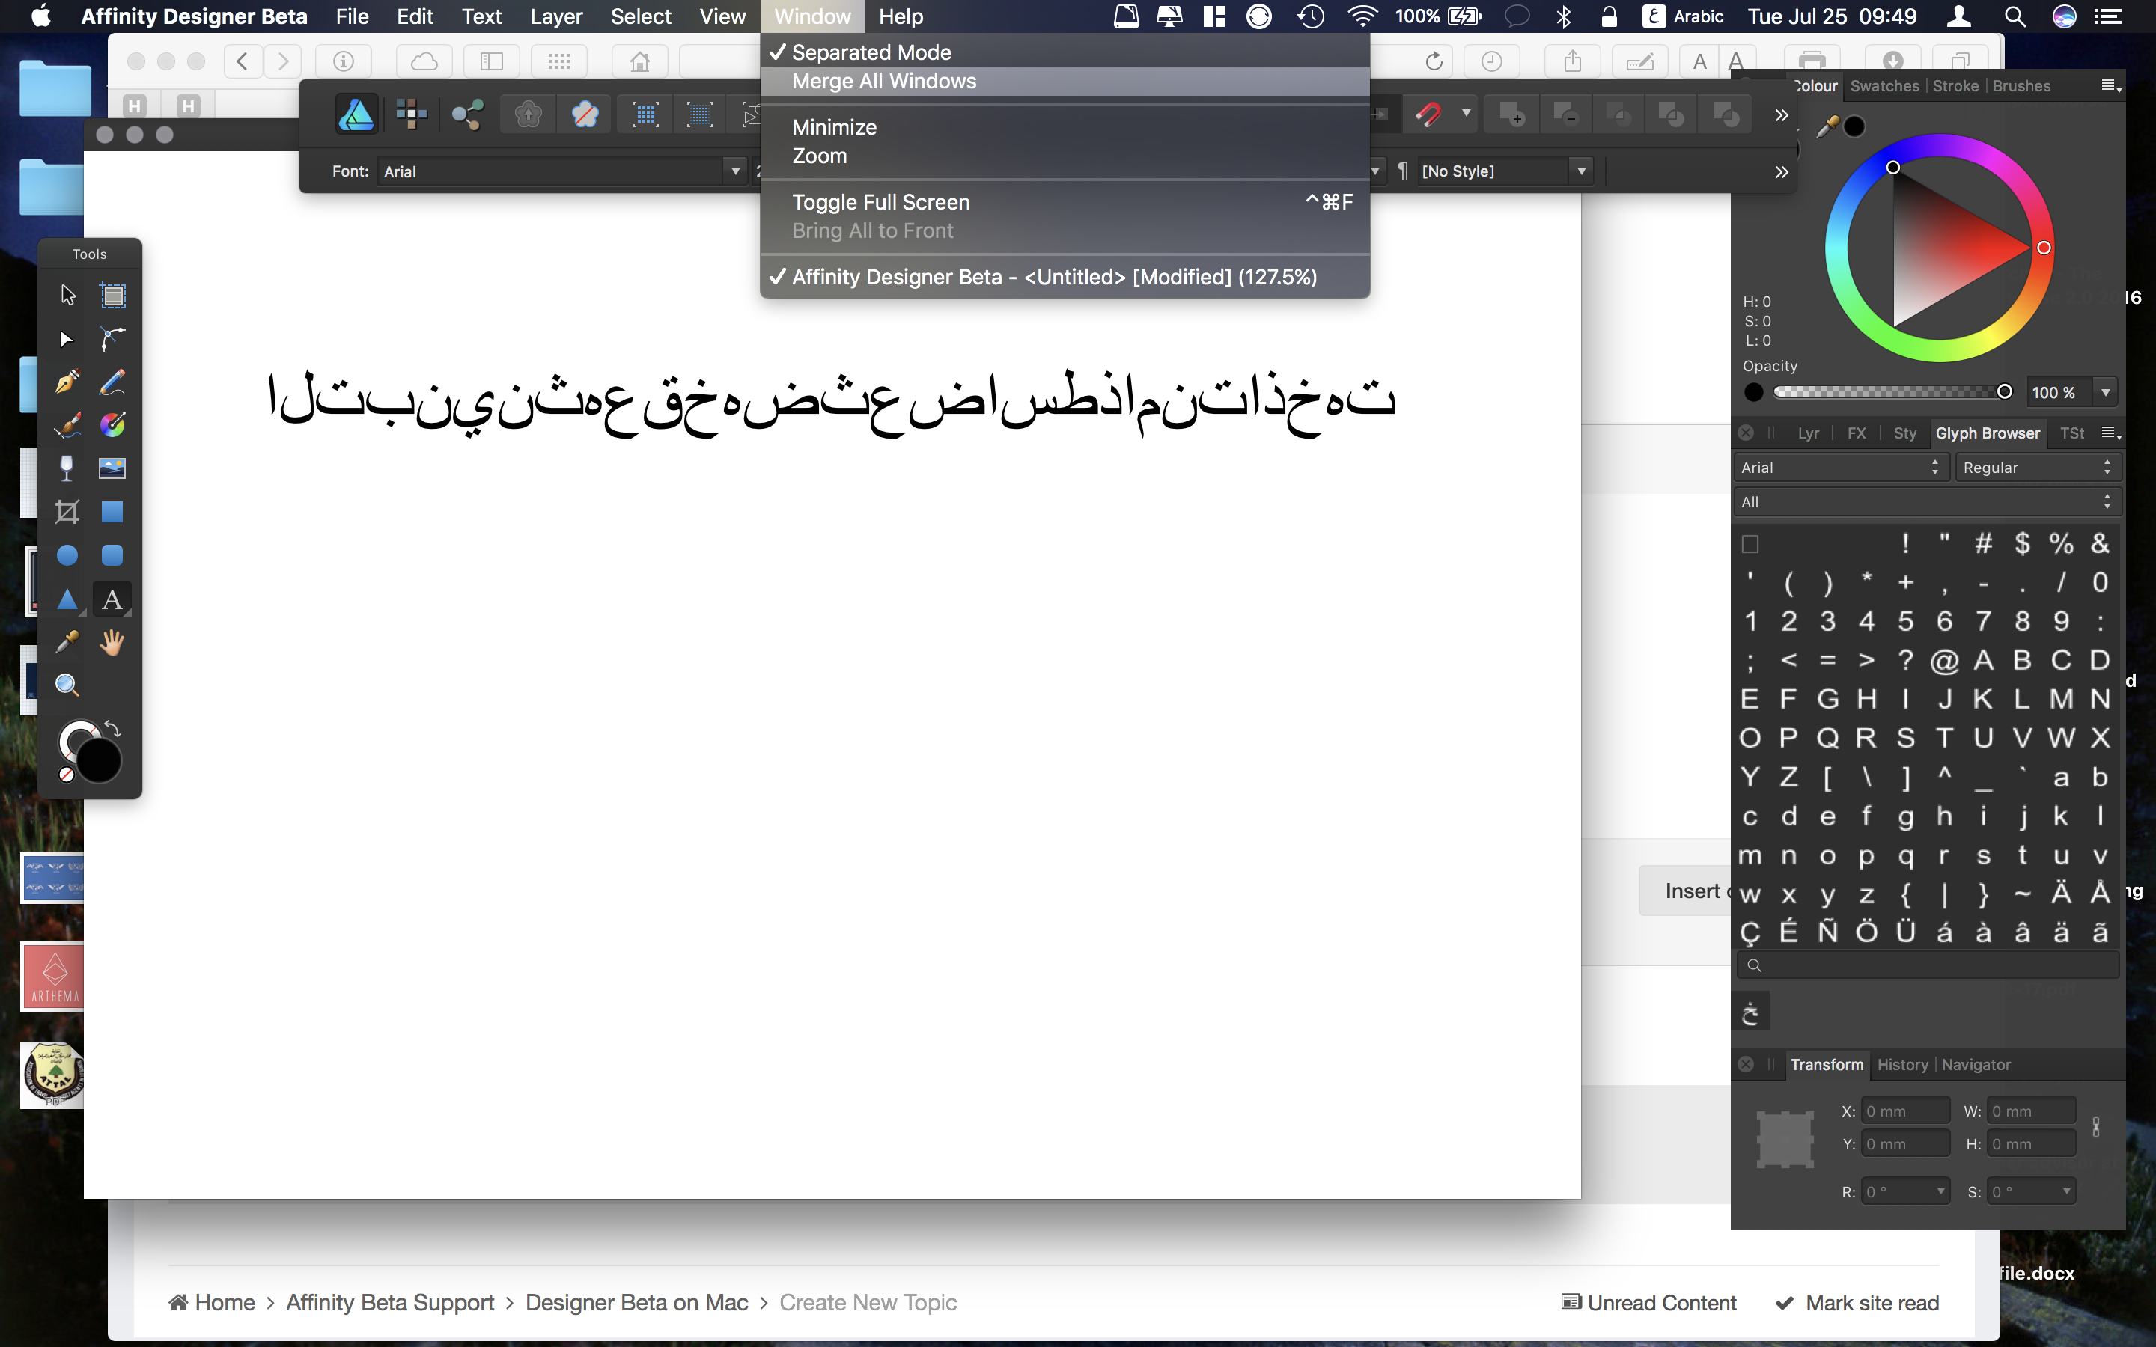This screenshot has width=2156, height=1347.
Task: Switch to the Swatches tab
Action: 1884,85
